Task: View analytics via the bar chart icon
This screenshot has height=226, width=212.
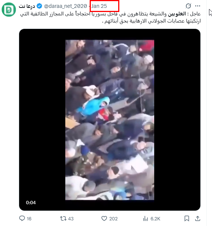Action: click(x=146, y=218)
